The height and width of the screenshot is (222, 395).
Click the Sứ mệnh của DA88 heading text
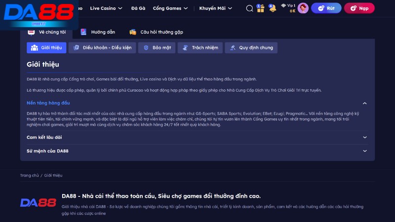tap(47, 151)
